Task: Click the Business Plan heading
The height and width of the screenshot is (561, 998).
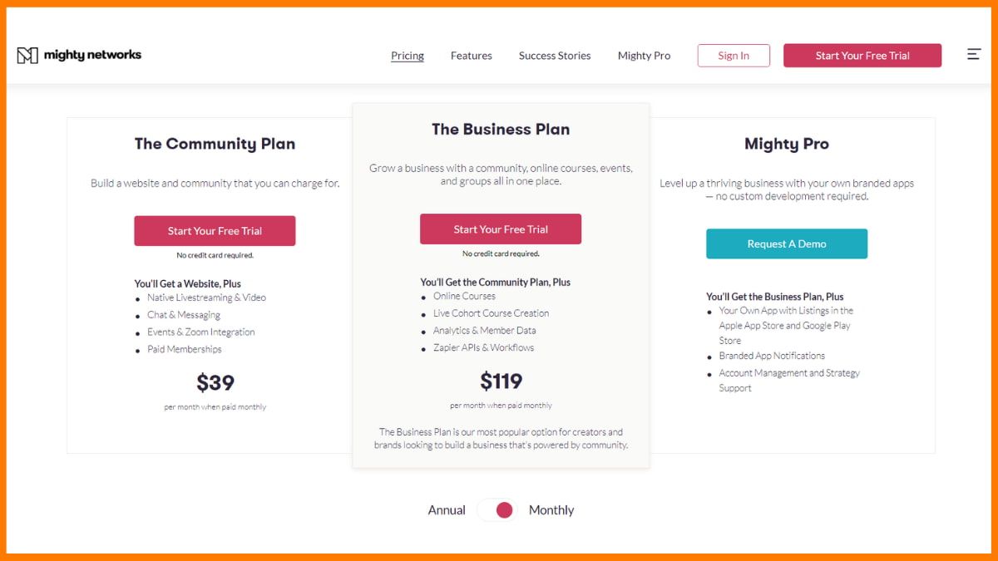Action: point(501,129)
